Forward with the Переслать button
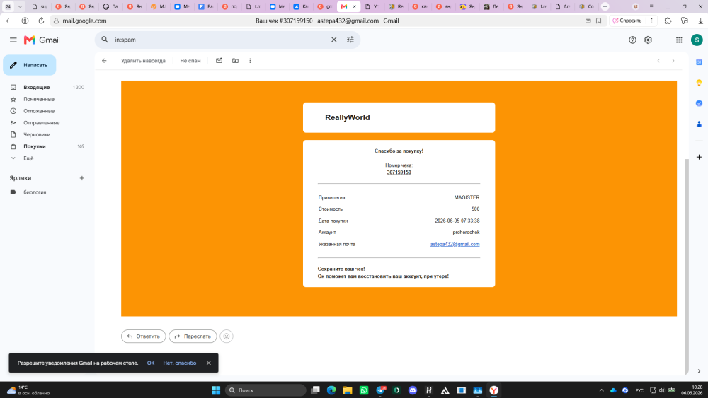708x398 pixels. 193,336
